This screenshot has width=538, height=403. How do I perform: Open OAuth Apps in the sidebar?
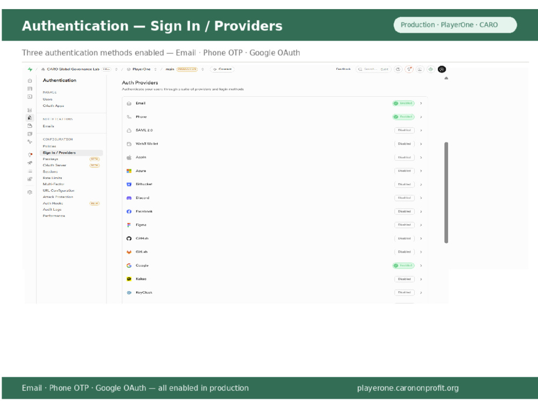point(53,106)
